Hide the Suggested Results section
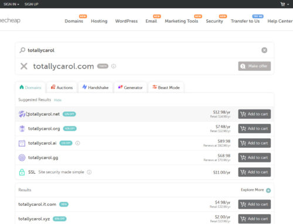 pos(57,100)
